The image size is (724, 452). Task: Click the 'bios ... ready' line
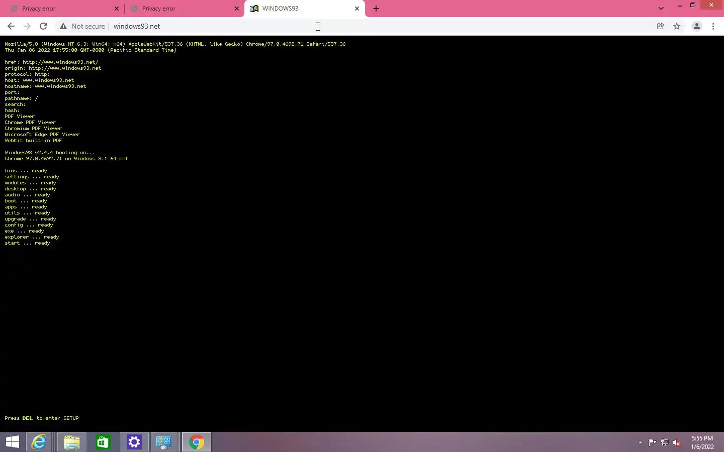[26, 171]
